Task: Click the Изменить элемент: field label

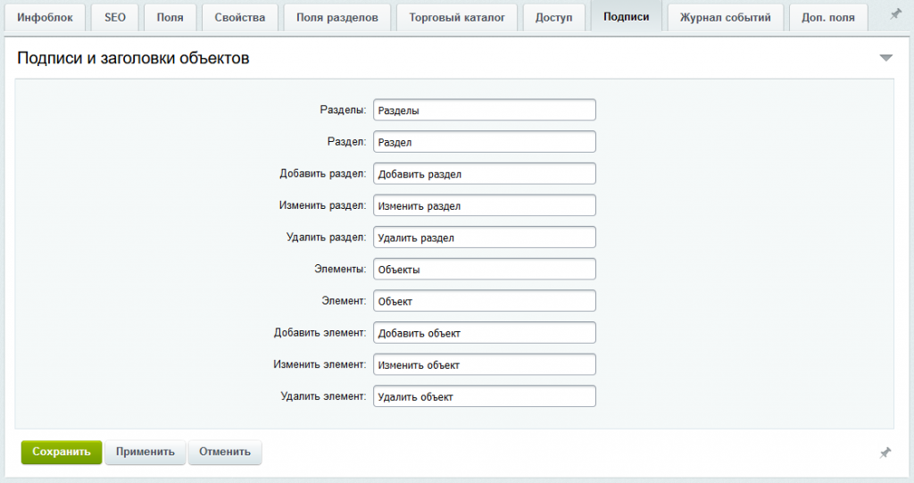Action: (x=320, y=364)
